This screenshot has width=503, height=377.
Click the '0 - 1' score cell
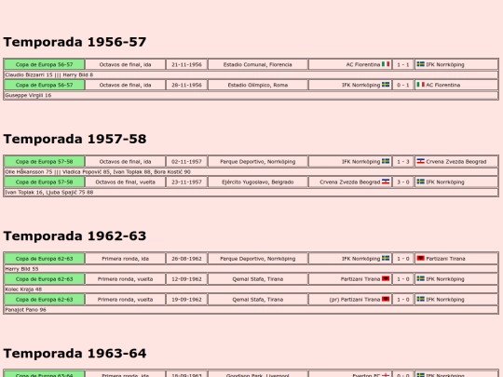(x=403, y=85)
